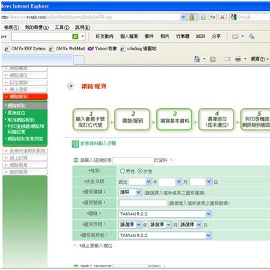Open the 工具(T) menu
270x270 pixels.
pyautogui.click(x=62, y=28)
